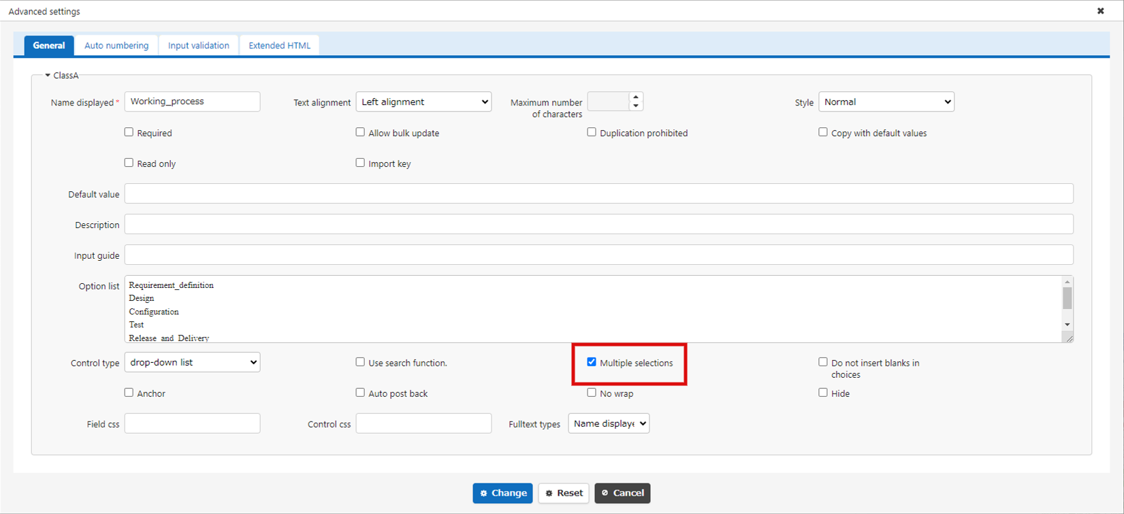This screenshot has width=1124, height=514.
Task: Open the Style dropdown
Action: (x=886, y=101)
